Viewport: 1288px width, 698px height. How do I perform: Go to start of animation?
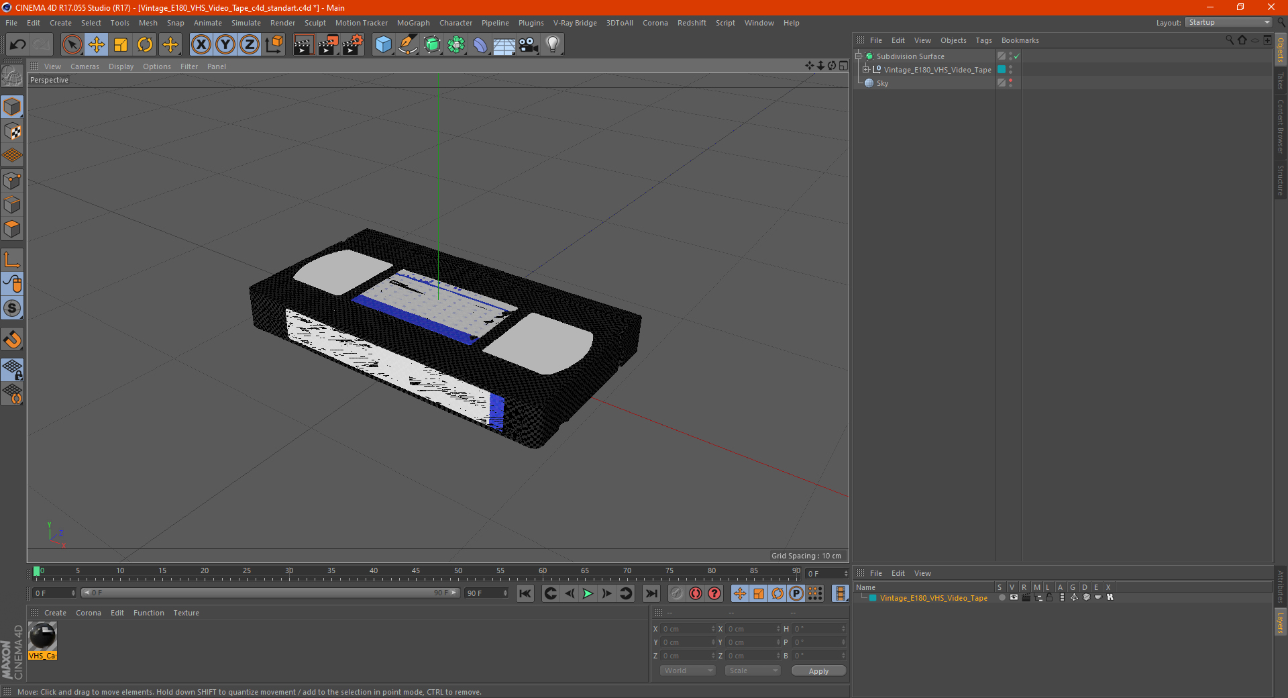click(525, 593)
